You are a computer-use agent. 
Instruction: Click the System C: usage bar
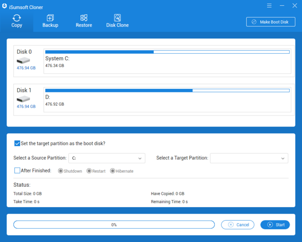click(167, 52)
